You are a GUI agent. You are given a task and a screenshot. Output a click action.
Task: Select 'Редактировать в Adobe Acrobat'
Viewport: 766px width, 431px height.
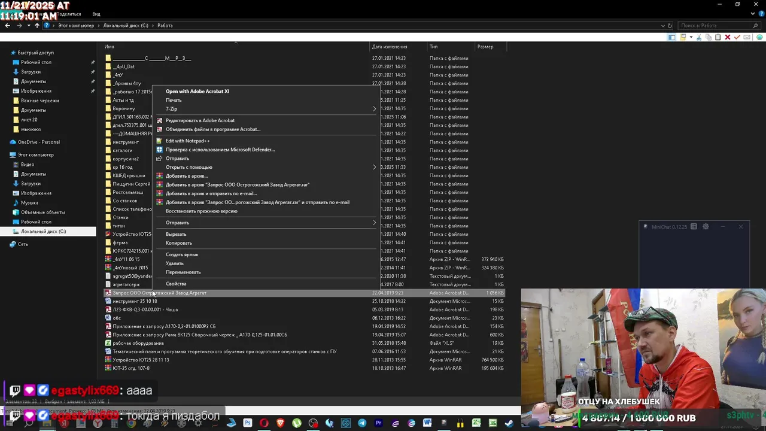coord(200,120)
